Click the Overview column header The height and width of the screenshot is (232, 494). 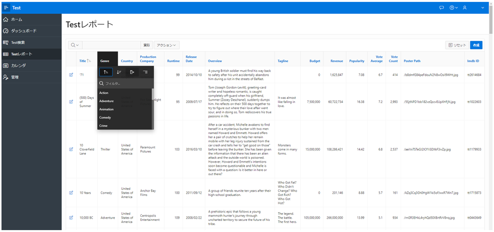tap(215, 61)
